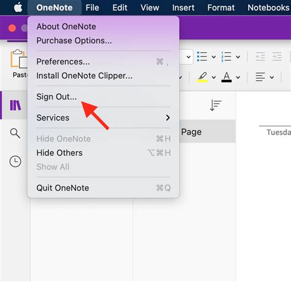This screenshot has height=282, width=291.
Task: Click the numbered list icon
Action: [226, 57]
